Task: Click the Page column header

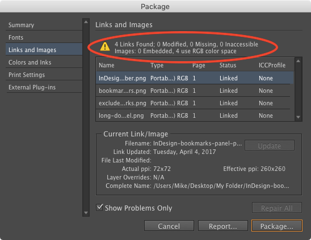Action: pyautogui.click(x=199, y=65)
